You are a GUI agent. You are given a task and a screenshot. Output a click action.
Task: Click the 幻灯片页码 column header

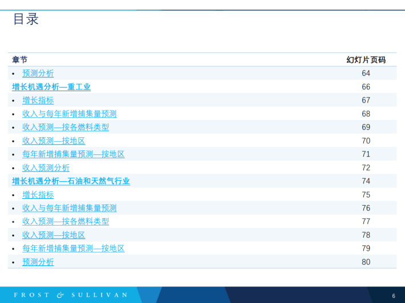(x=366, y=60)
